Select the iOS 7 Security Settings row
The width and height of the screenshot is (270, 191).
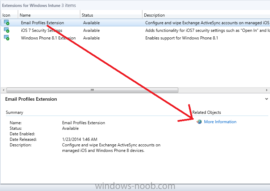pyautogui.click(x=135, y=30)
